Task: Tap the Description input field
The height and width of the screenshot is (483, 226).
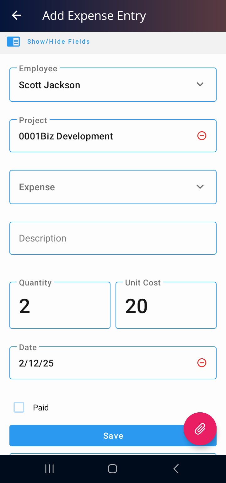Action: (113, 238)
